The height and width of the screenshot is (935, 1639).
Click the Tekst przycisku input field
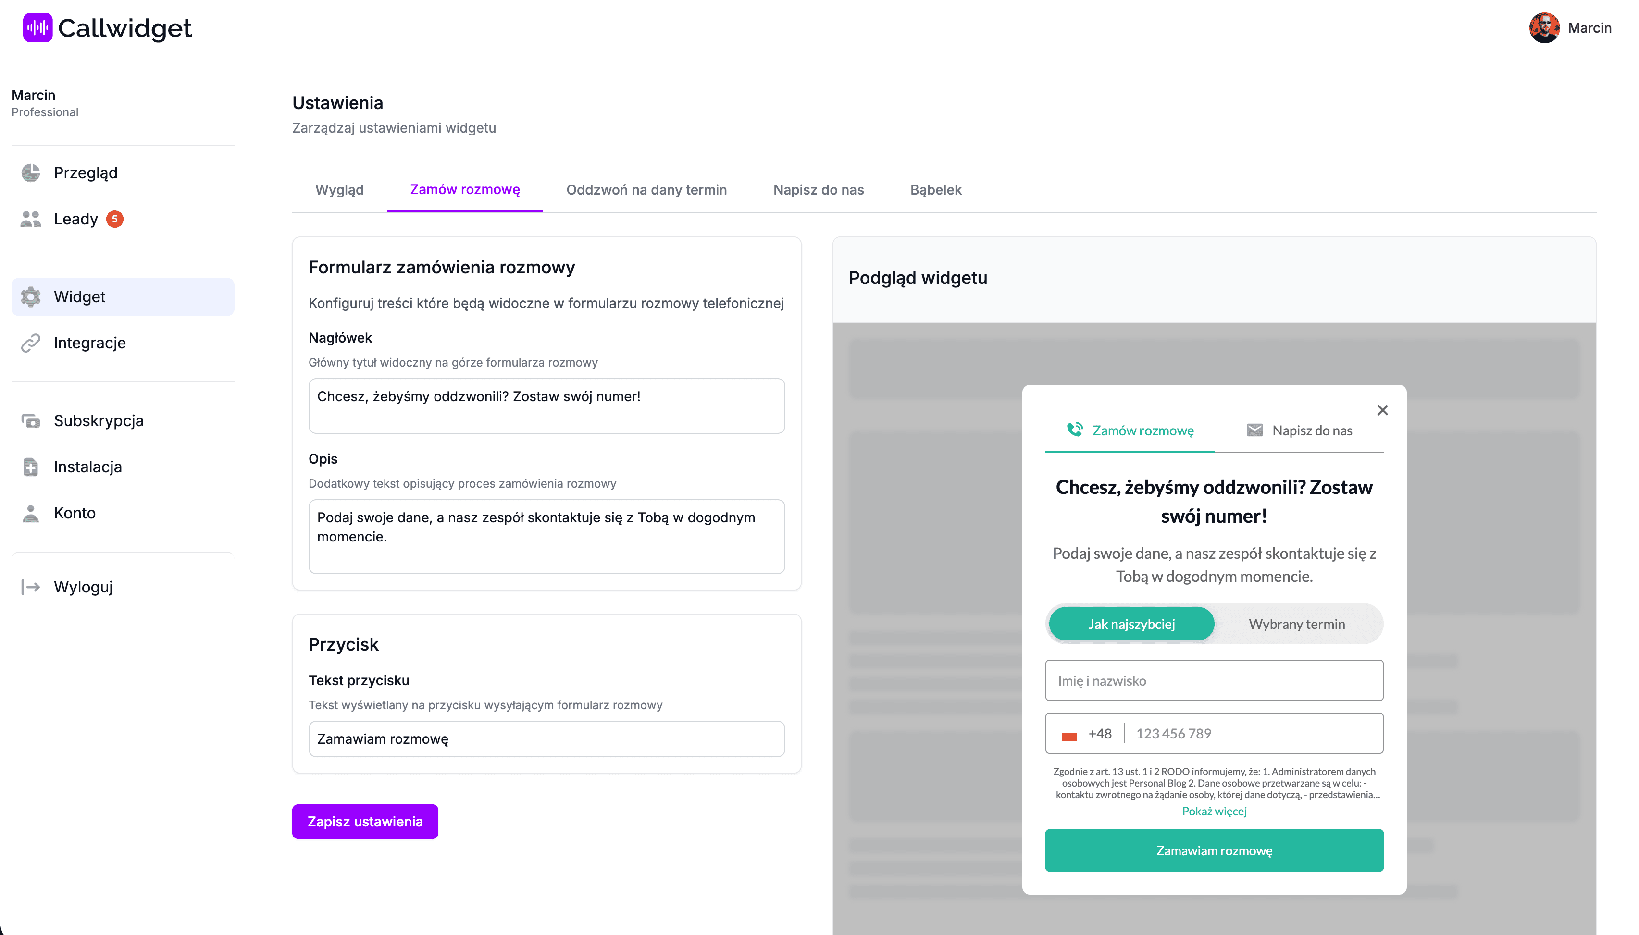click(x=546, y=738)
